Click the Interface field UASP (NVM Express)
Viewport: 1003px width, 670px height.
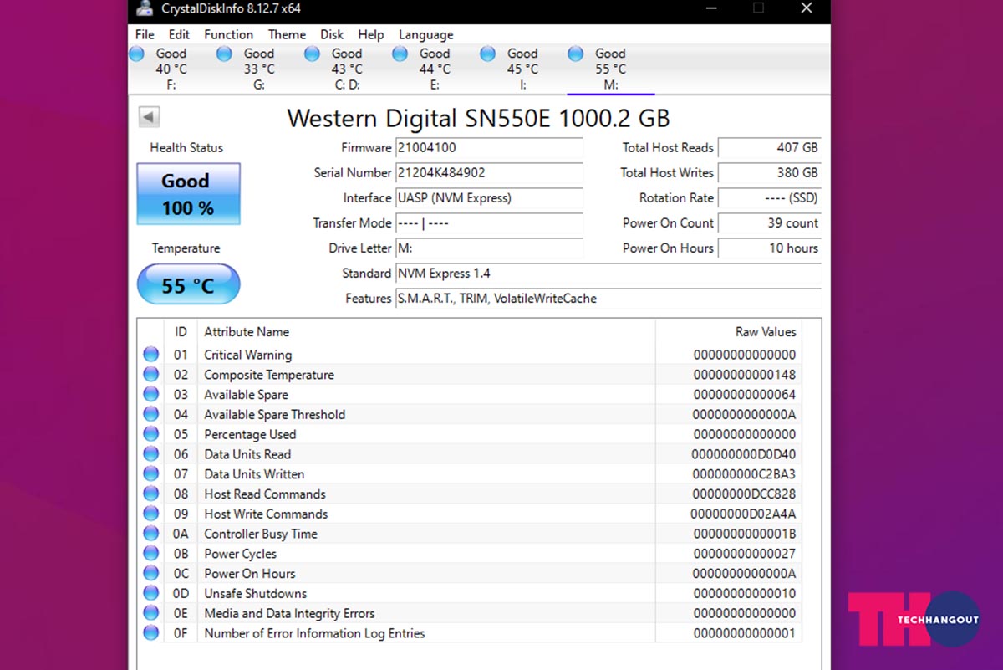click(x=489, y=198)
